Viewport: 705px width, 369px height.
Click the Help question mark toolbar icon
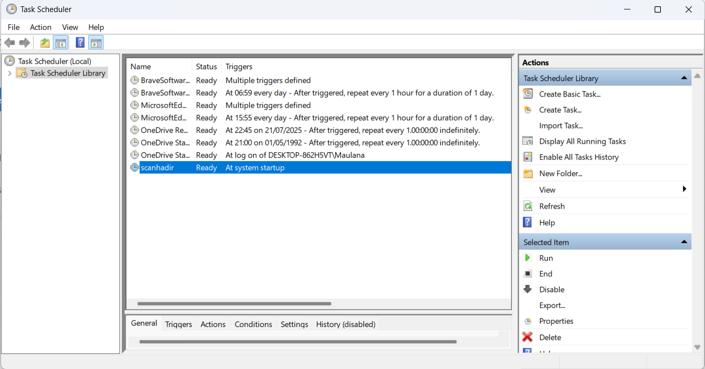(x=80, y=43)
